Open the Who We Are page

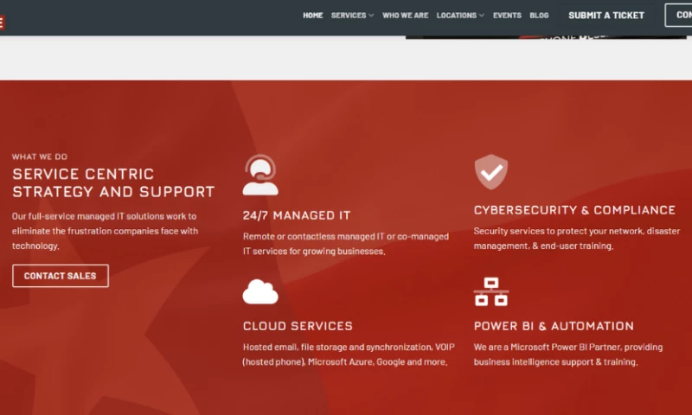pyautogui.click(x=405, y=16)
